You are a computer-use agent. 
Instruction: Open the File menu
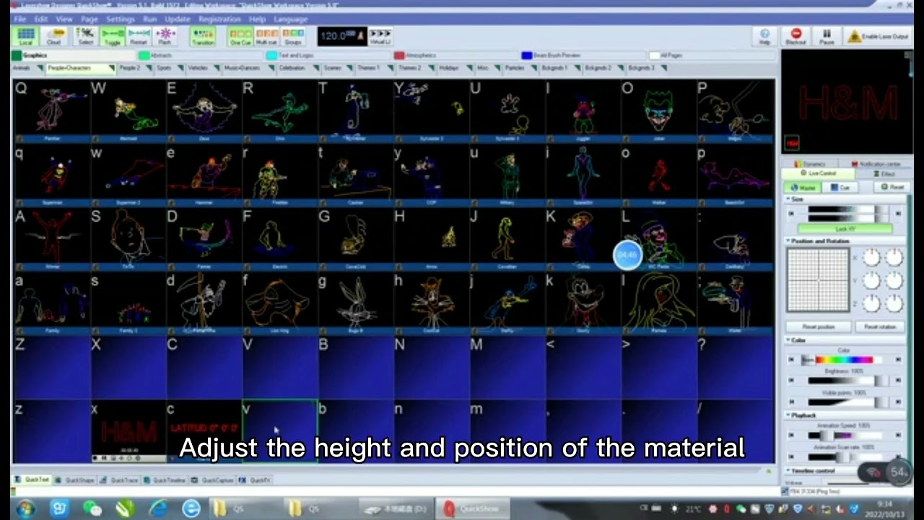coord(19,19)
